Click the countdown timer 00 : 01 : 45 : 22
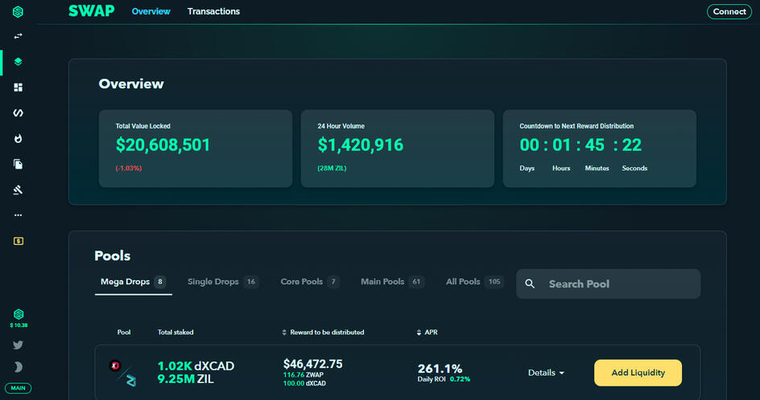760x400 pixels. (580, 145)
